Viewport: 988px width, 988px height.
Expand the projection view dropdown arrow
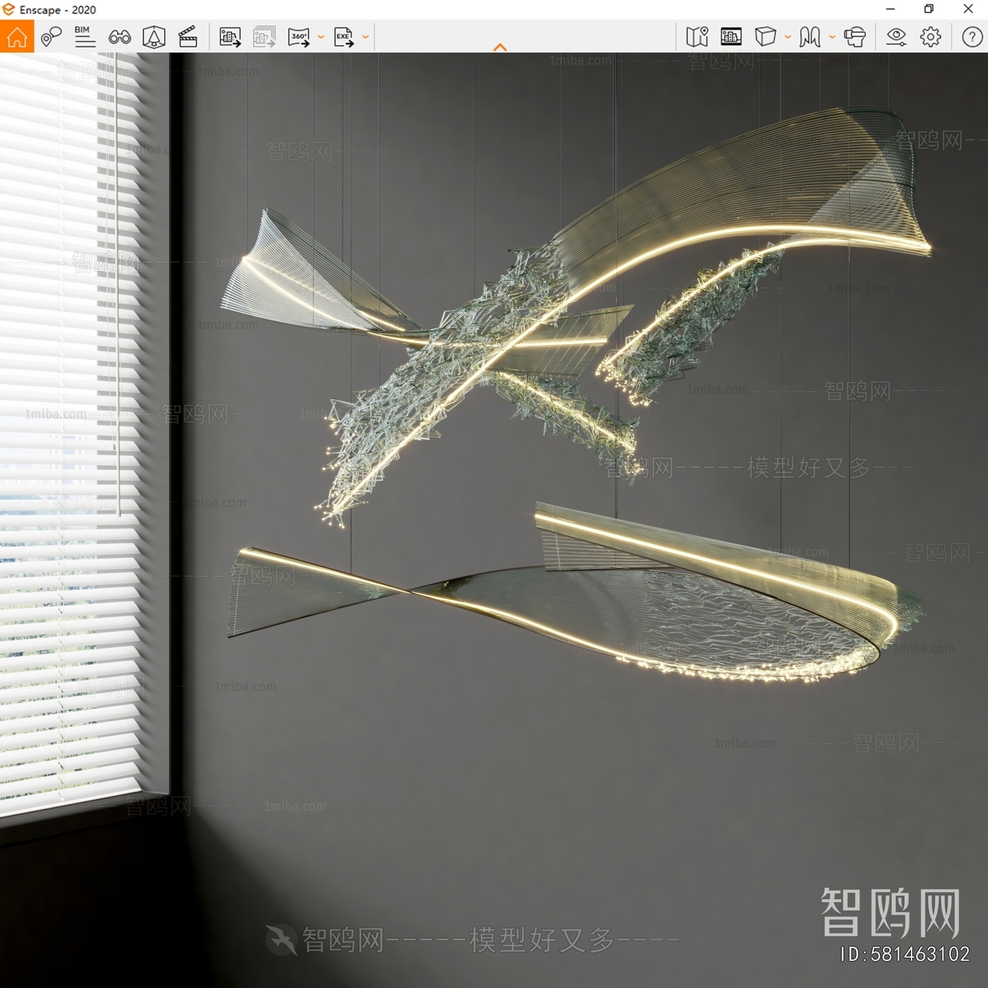pos(787,37)
